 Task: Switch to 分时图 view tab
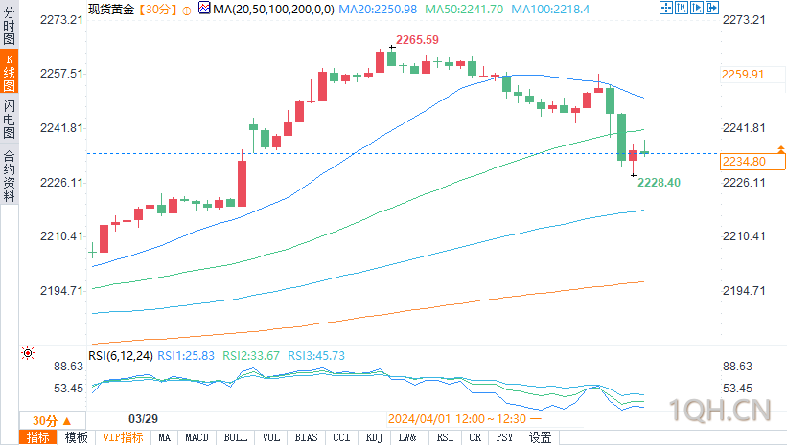click(9, 25)
